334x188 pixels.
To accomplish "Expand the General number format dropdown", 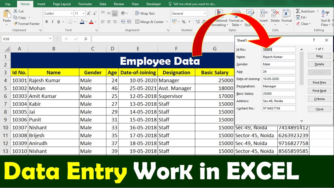I will pyautogui.click(x=205, y=14).
